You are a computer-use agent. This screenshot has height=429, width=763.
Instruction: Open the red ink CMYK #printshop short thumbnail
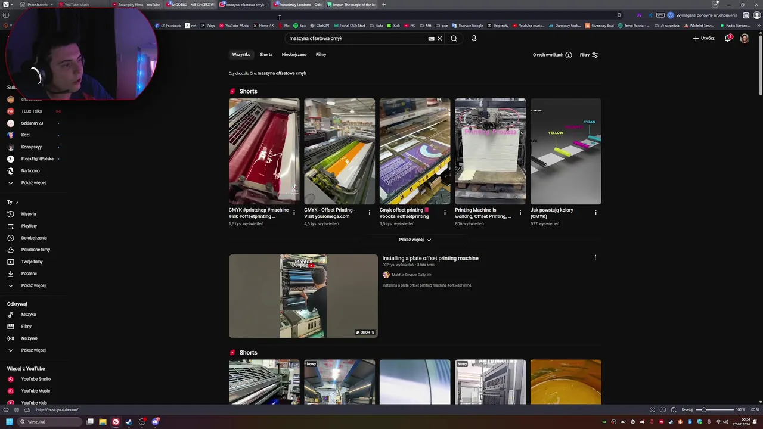tap(264, 151)
